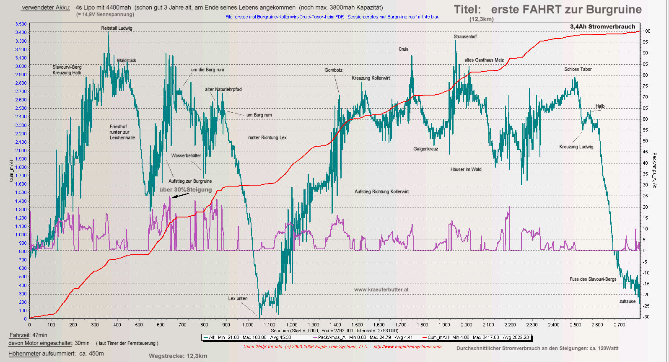Image resolution: width=669 pixels, height=362 pixels.
Task: Click the x-axis tick '1.400'
Action: pos(335,325)
